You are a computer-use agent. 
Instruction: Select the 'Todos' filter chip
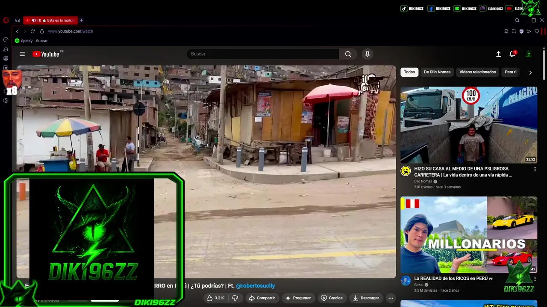[409, 72]
